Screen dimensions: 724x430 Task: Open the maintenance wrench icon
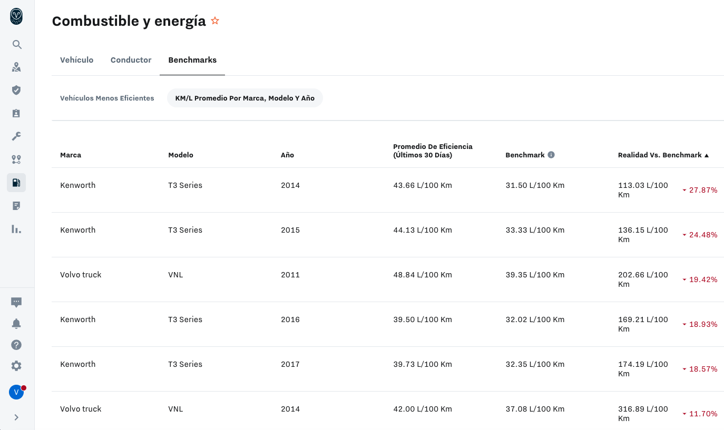pyautogui.click(x=16, y=136)
